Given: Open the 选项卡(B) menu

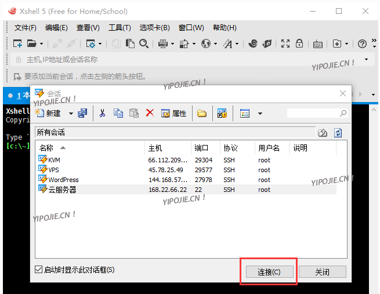Looking at the screenshot, I should pyautogui.click(x=155, y=28).
